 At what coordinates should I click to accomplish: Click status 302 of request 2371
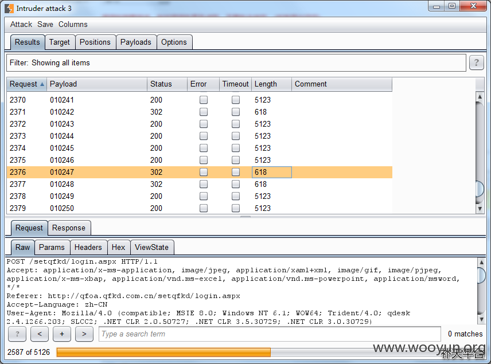pyautogui.click(x=156, y=112)
